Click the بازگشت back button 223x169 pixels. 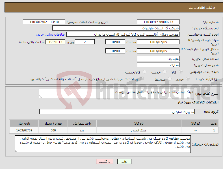pos(105,161)
